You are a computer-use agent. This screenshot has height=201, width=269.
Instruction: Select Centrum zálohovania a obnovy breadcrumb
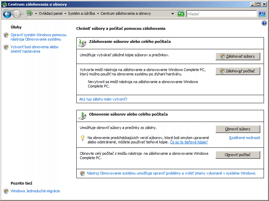click(126, 13)
